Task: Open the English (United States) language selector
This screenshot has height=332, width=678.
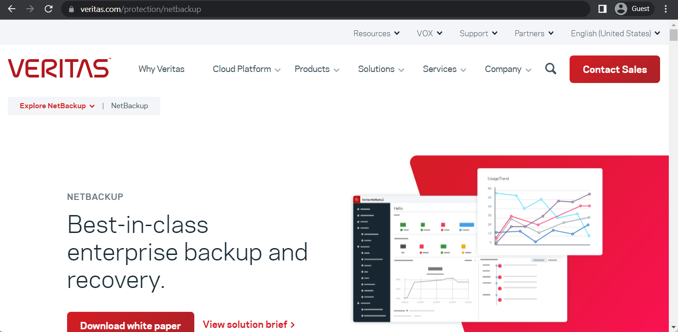Action: click(615, 33)
